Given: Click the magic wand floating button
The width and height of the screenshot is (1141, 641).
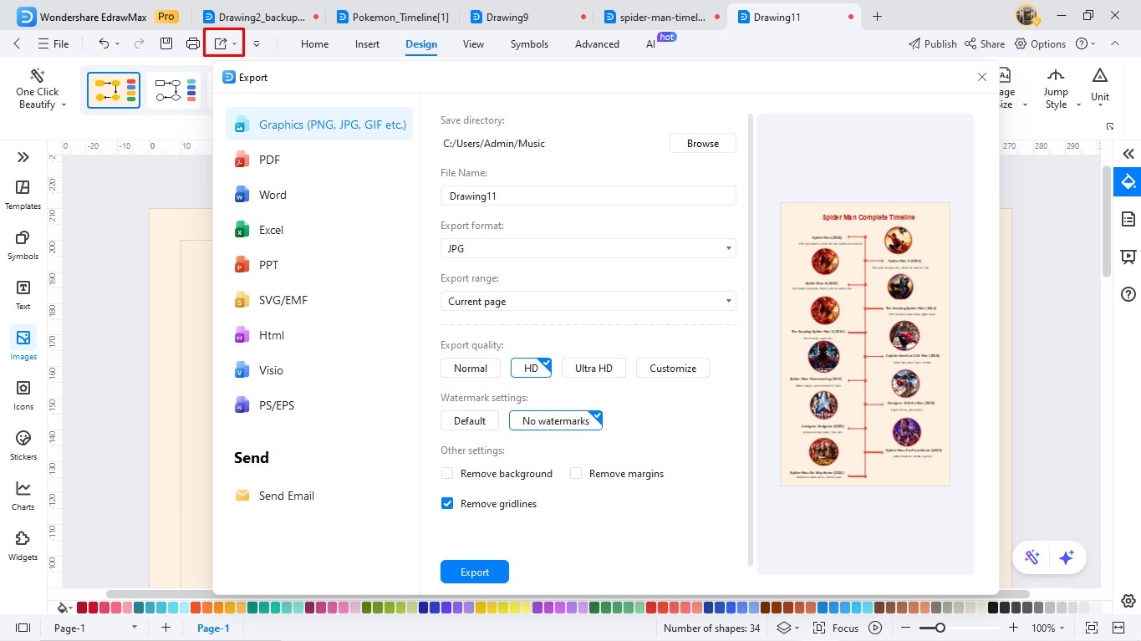Looking at the screenshot, I should click(1032, 558).
